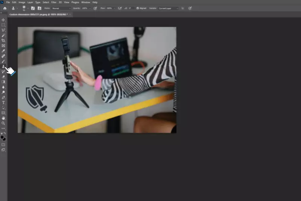Toggle pressure for size button
301x201 pixels.
[190, 8]
